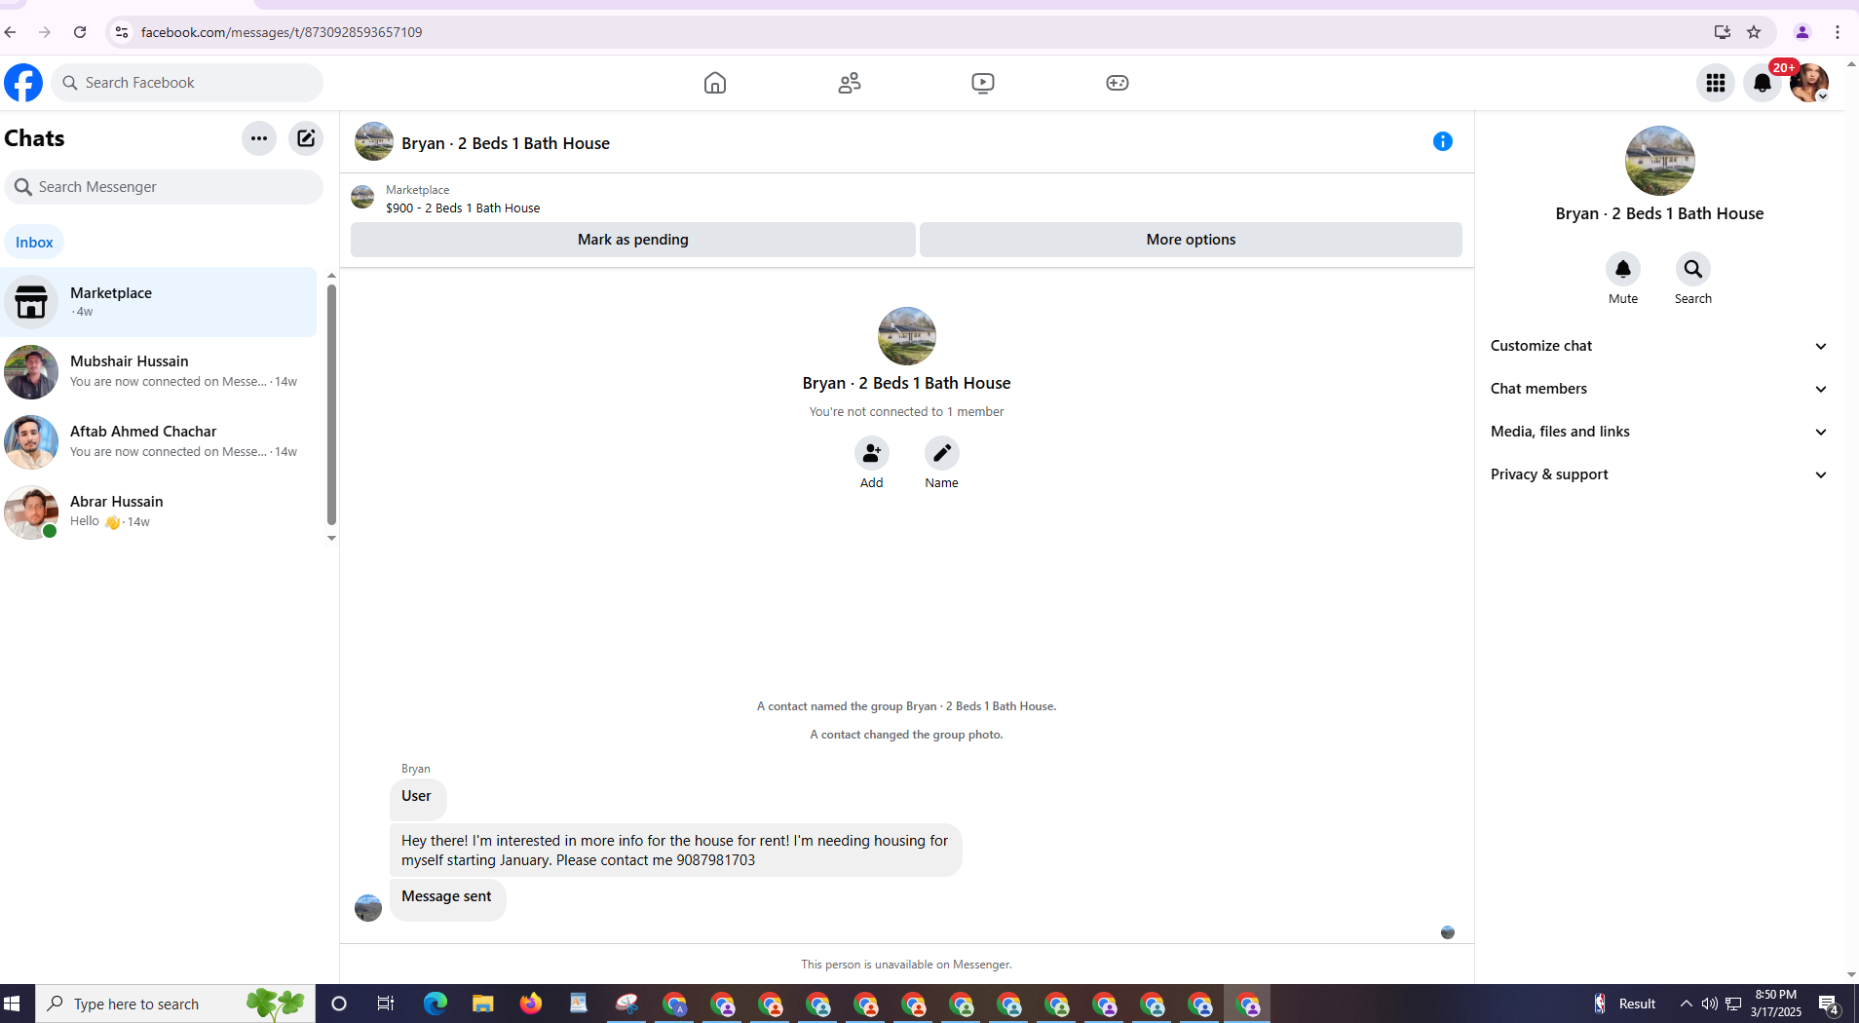This screenshot has height=1023, width=1859.
Task: Click the "User" message bubble
Action: tap(418, 798)
